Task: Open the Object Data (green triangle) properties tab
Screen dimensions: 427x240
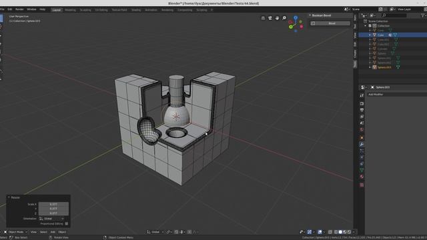Action: pyautogui.click(x=362, y=171)
